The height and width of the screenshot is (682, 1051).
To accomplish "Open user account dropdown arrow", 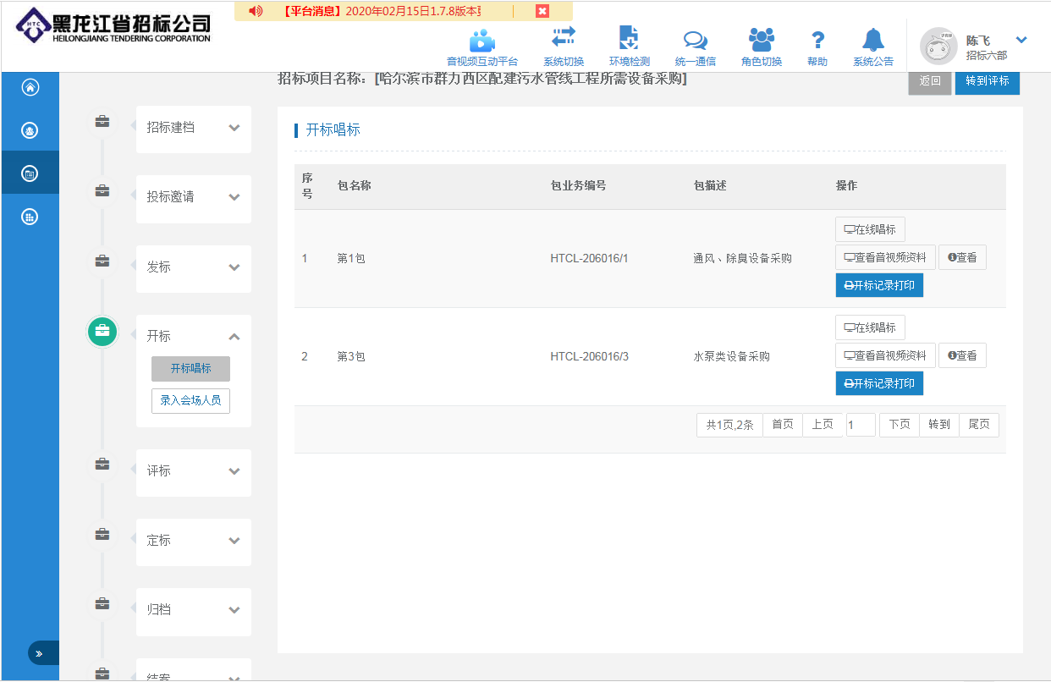I will (x=1021, y=40).
